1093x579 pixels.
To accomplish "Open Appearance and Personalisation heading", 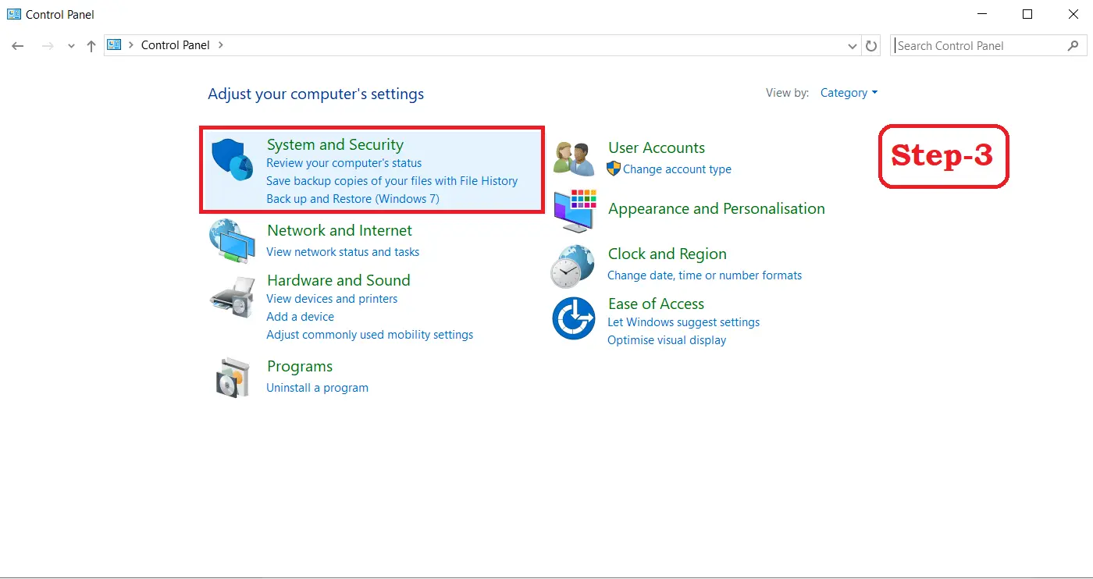I will [x=717, y=208].
